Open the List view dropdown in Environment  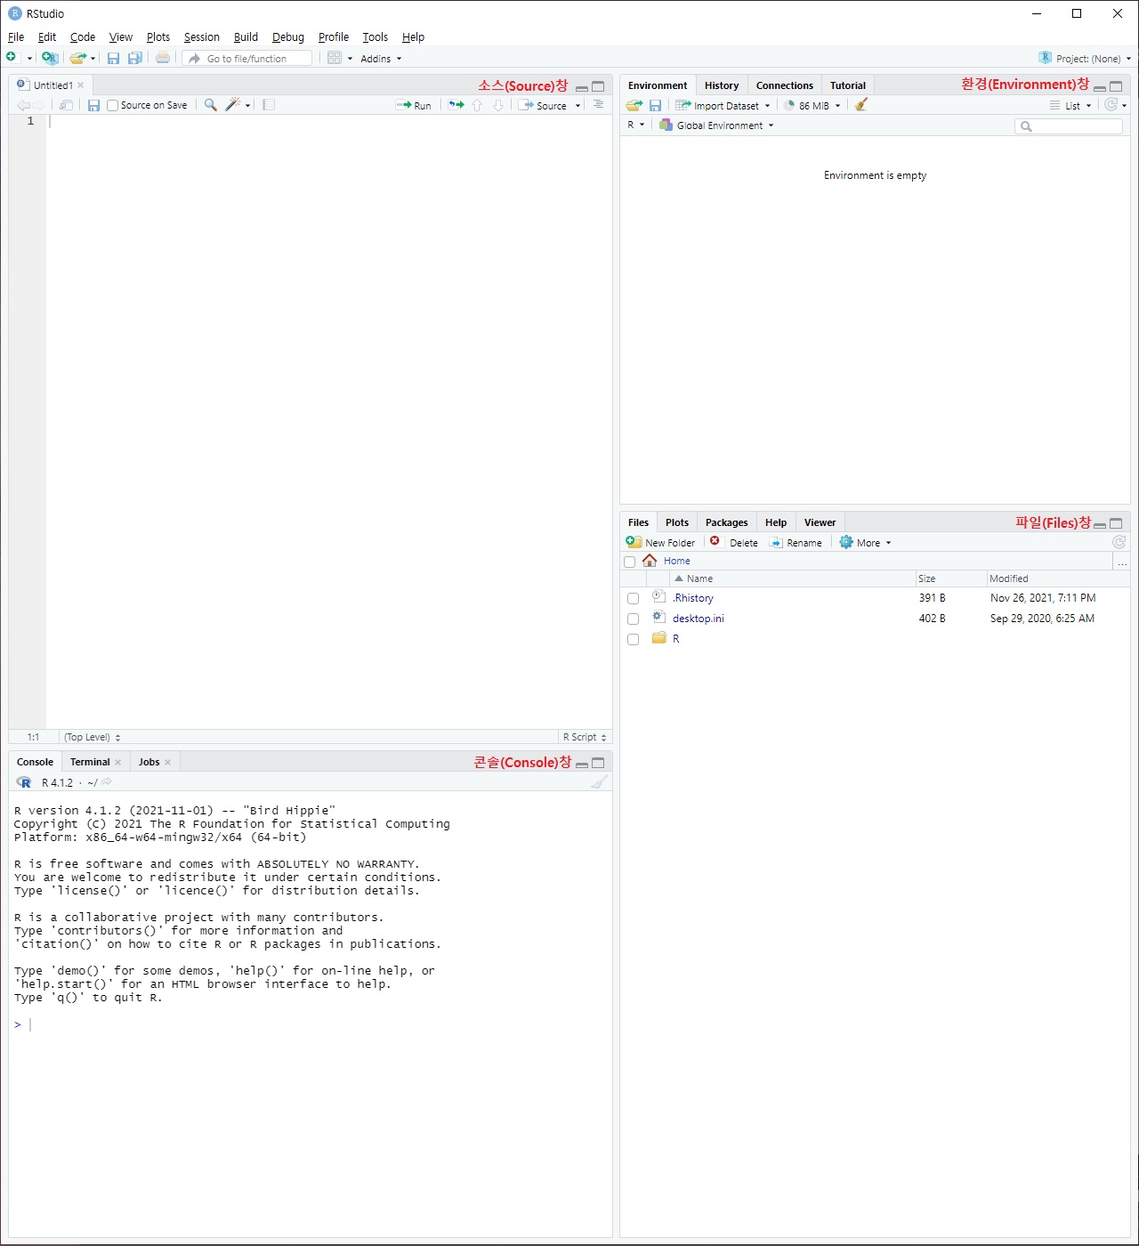[x=1070, y=105]
